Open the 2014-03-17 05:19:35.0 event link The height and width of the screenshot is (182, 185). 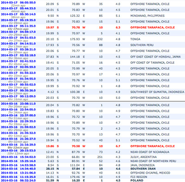[18, 20]
